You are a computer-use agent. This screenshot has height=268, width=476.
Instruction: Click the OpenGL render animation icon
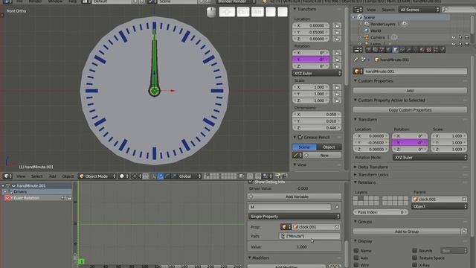[x=284, y=176]
